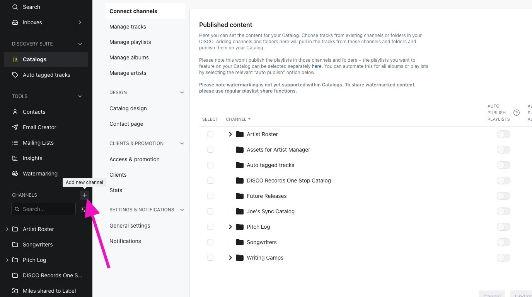Follow the "here" link in the description

[317, 66]
